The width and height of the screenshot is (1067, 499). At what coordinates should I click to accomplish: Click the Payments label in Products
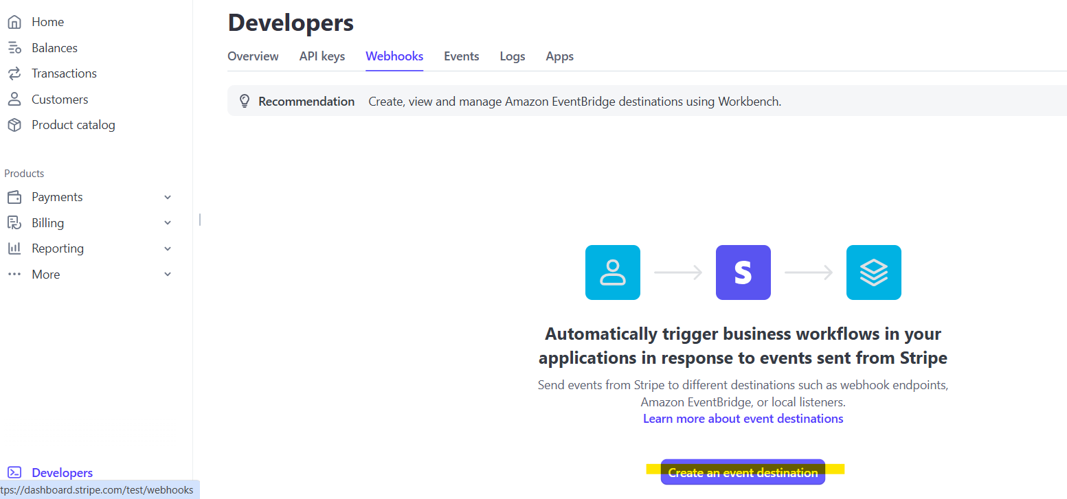coord(57,197)
